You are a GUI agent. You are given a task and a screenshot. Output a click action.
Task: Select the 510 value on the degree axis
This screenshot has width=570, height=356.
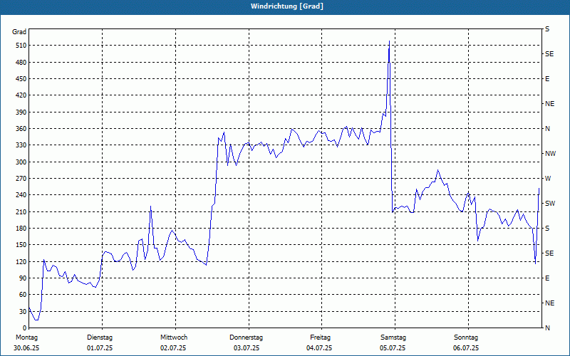[x=21, y=46]
